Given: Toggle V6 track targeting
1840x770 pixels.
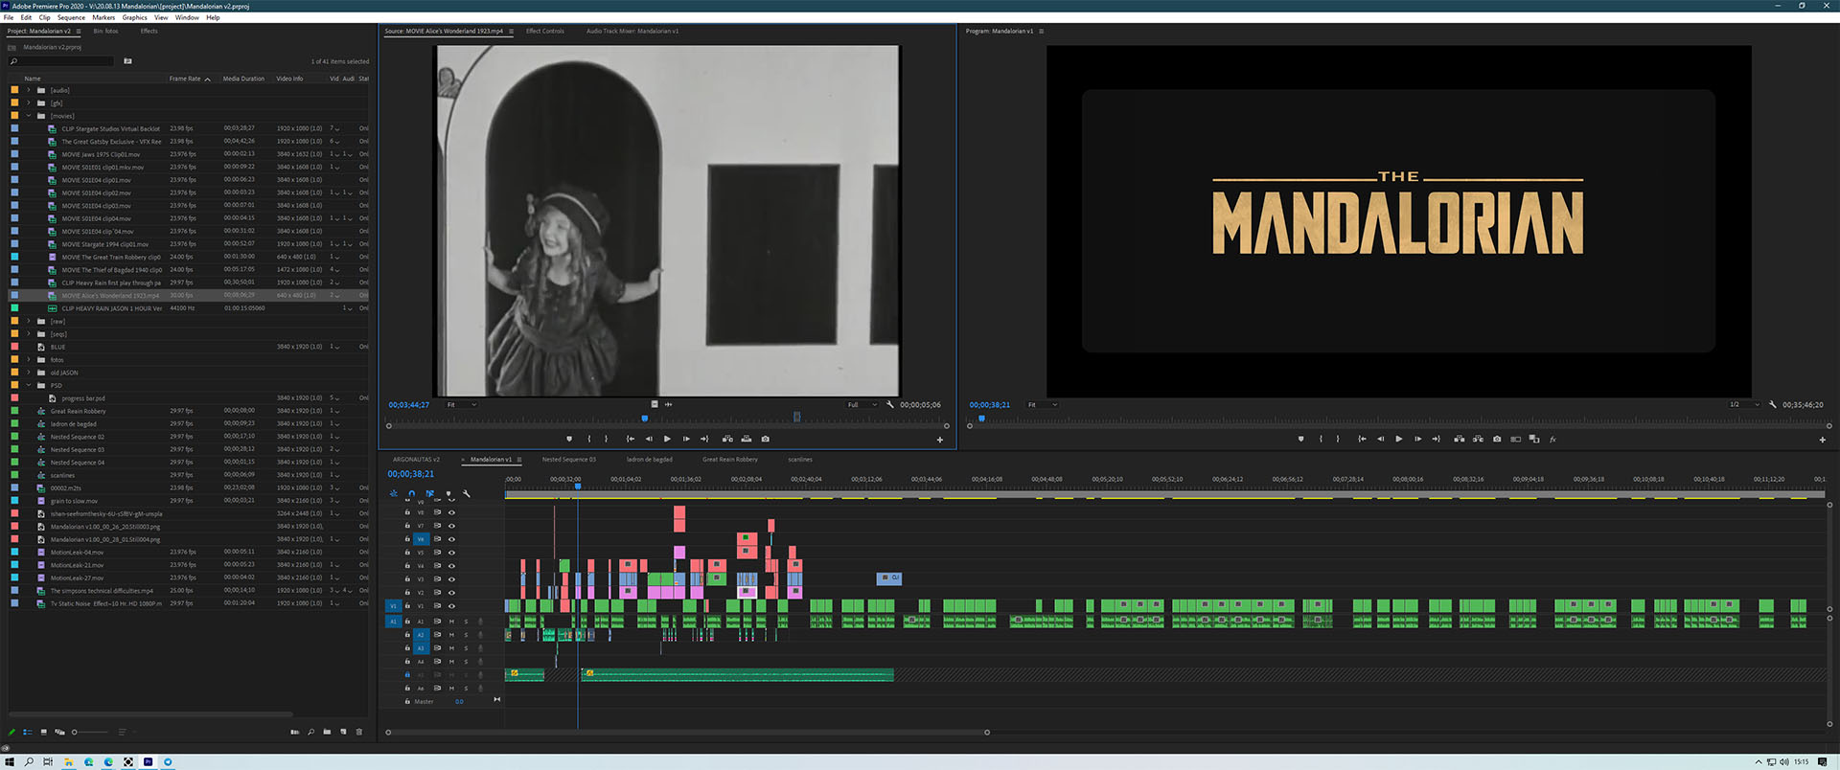Looking at the screenshot, I should 421,539.
